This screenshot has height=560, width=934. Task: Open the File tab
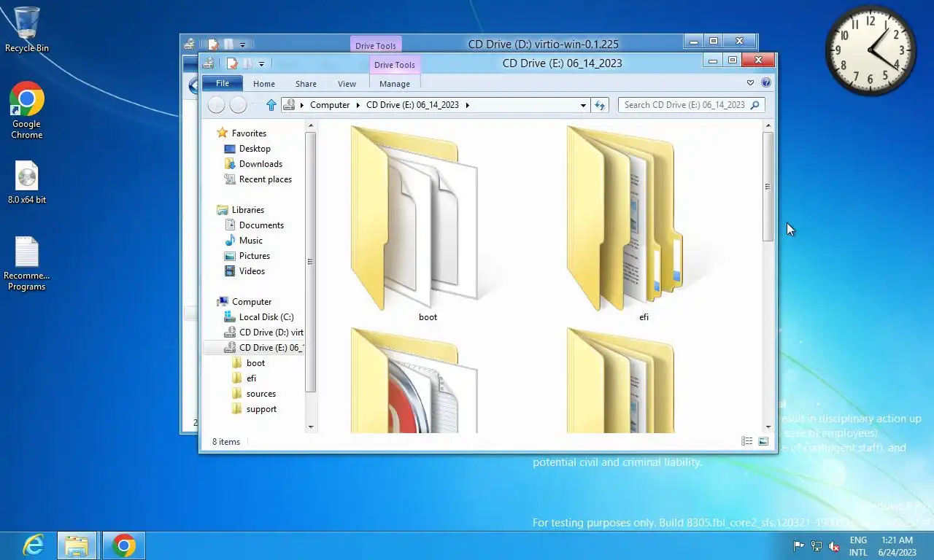pyautogui.click(x=222, y=83)
